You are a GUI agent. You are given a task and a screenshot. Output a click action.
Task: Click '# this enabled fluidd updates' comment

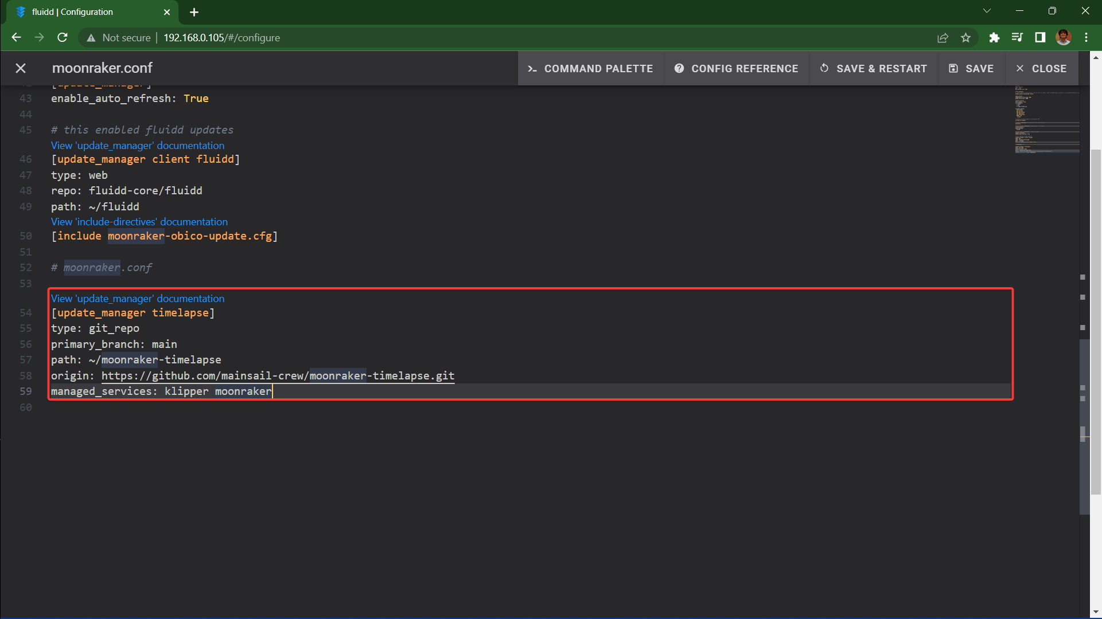coord(142,130)
